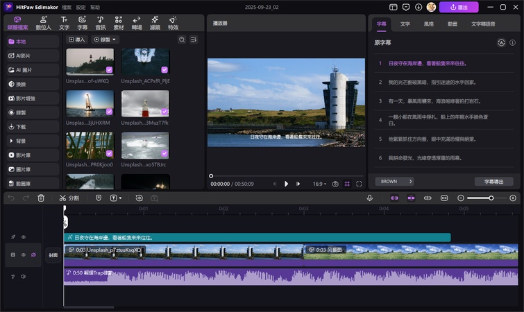Image resolution: width=524 pixels, height=312 pixels.
Task: Open the 音訊 audio panel
Action: (100, 23)
